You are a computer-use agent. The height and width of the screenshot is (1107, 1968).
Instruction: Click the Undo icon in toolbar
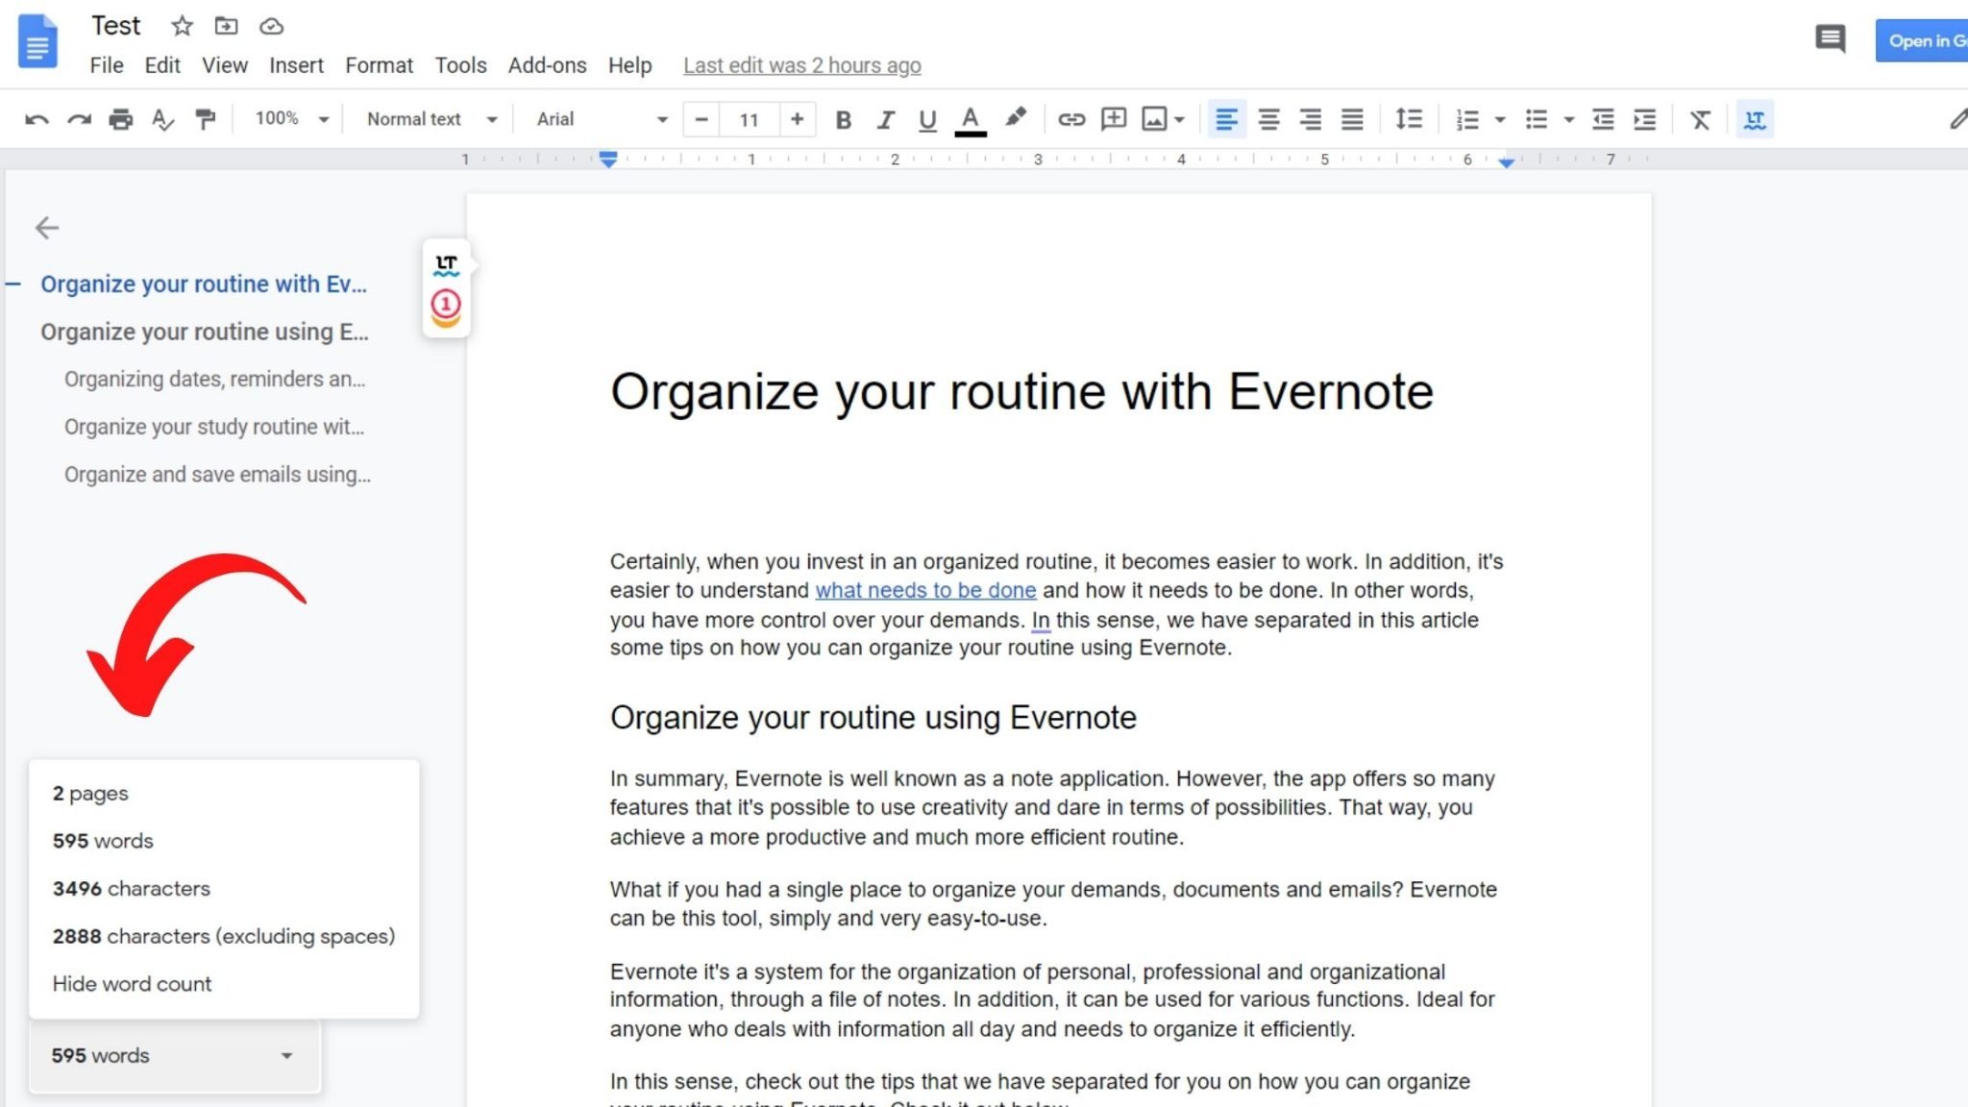click(37, 119)
